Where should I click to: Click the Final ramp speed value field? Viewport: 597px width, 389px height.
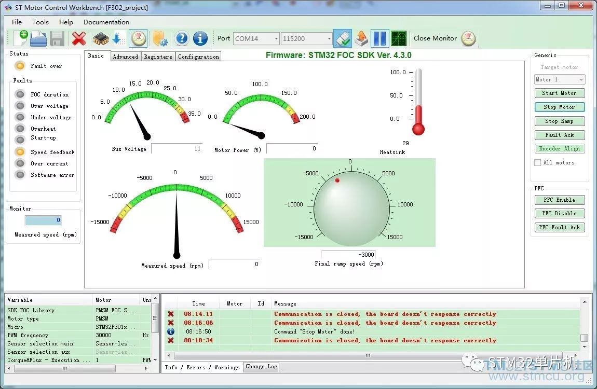tap(348, 254)
